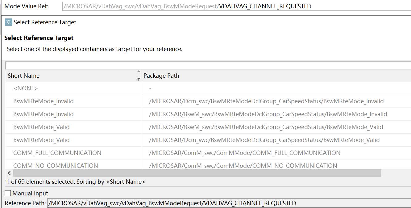Click the Mode Value Ref field
Viewport: 411px width, 208px height.
[237, 6]
